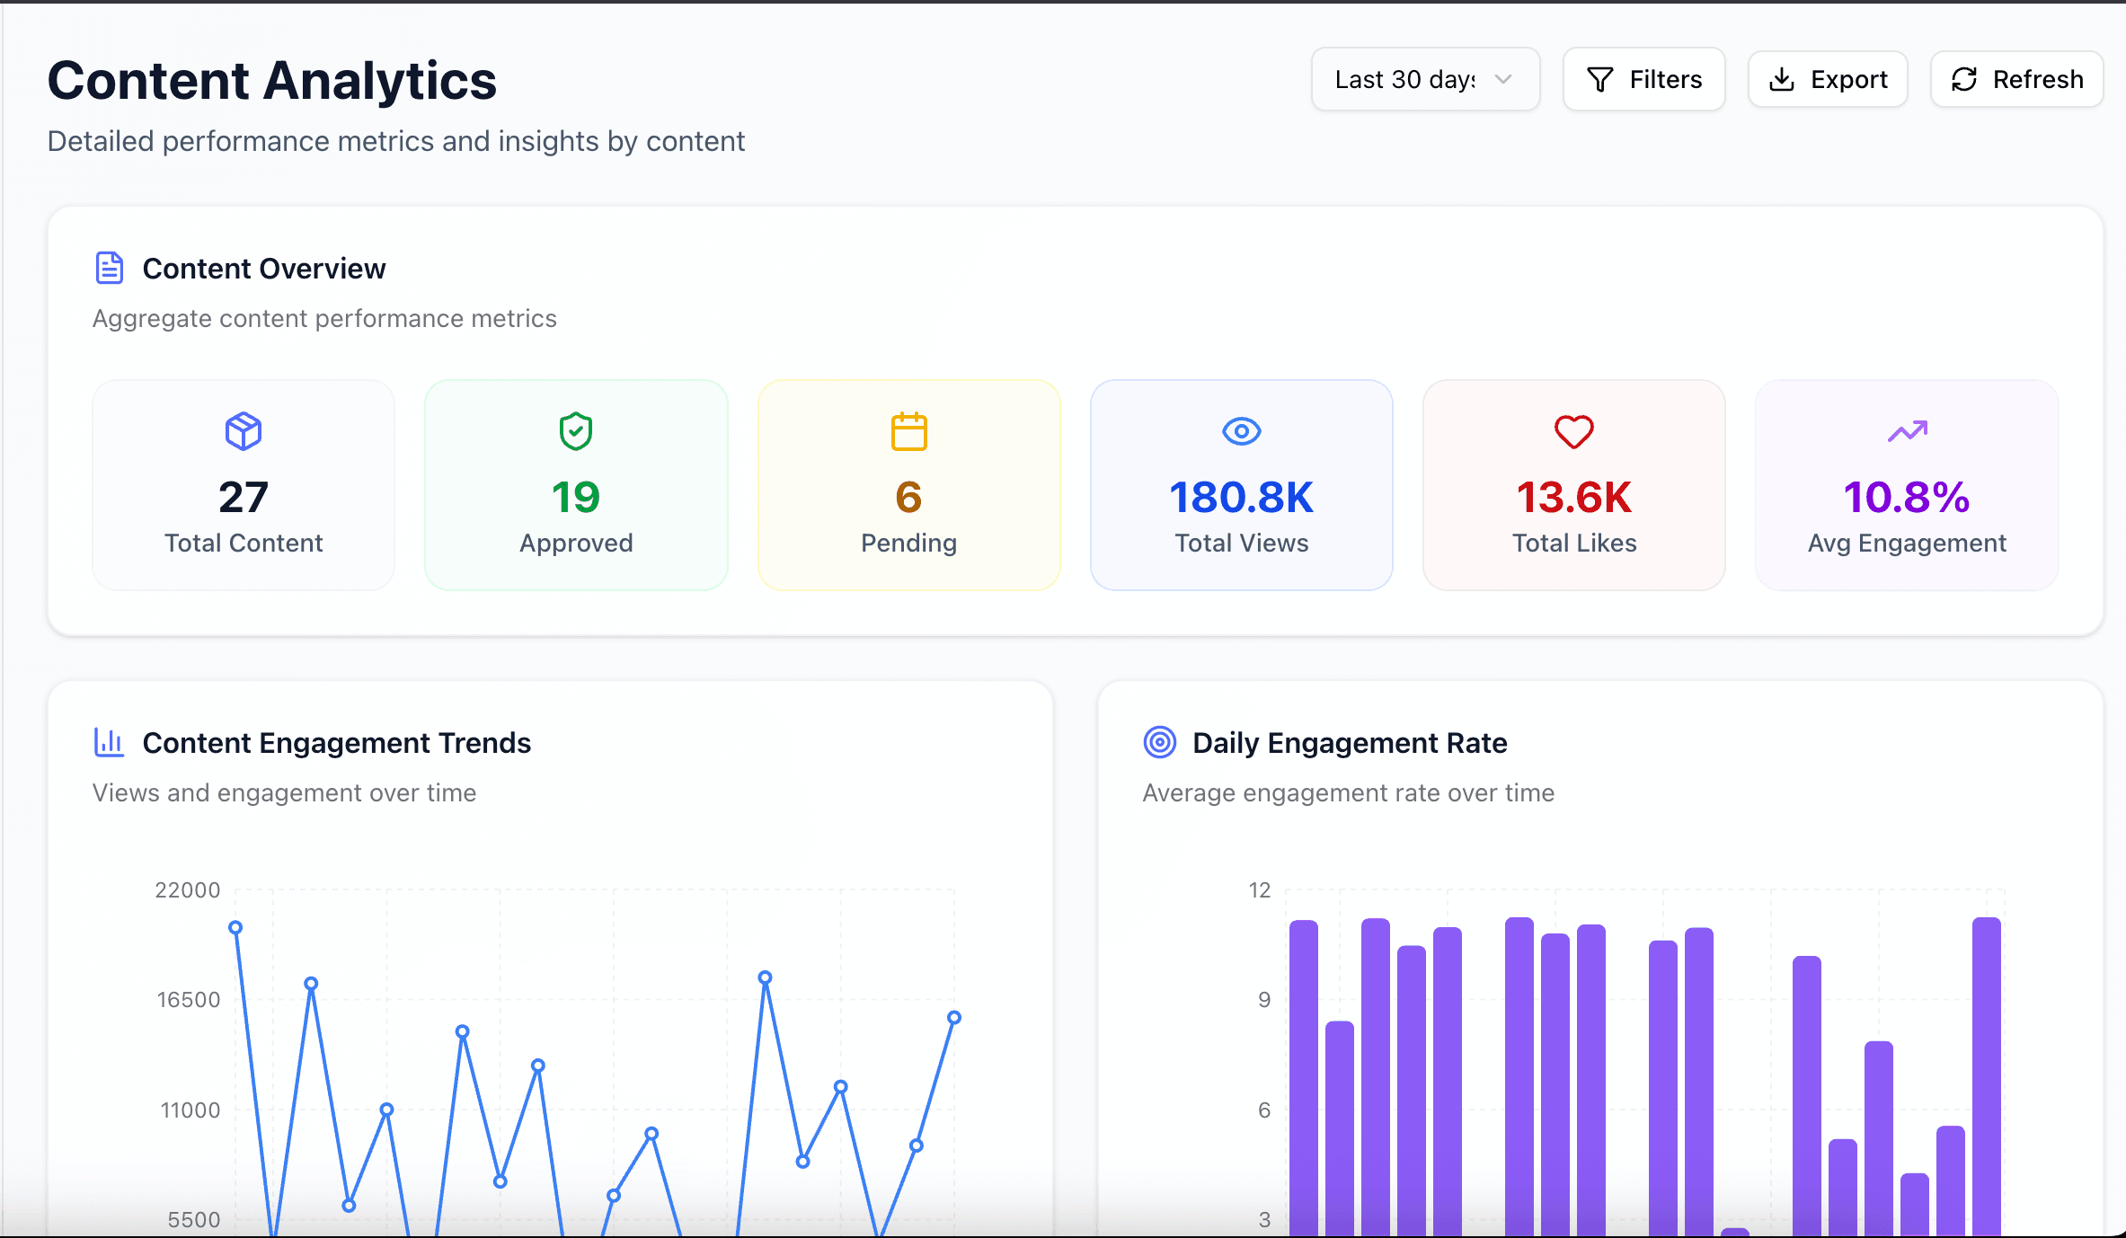Click the calendar icon on the Pending card
Screen dimensions: 2126x1238
point(908,431)
